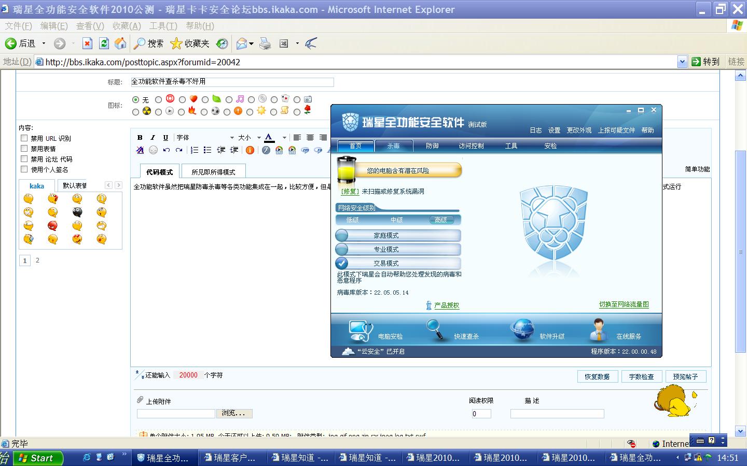Set network security level to 低级
Screen dimensions: 747x466
(353, 220)
